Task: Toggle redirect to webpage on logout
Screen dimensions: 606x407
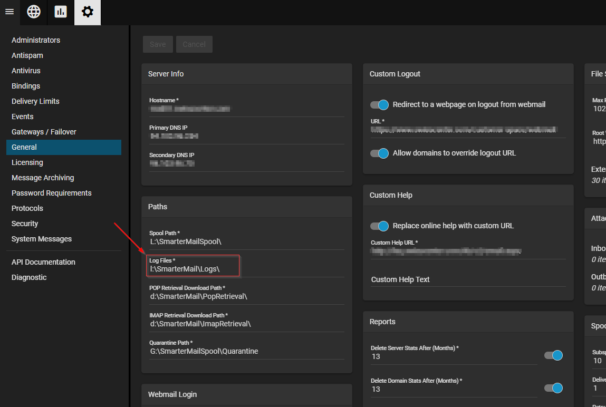Action: 379,105
